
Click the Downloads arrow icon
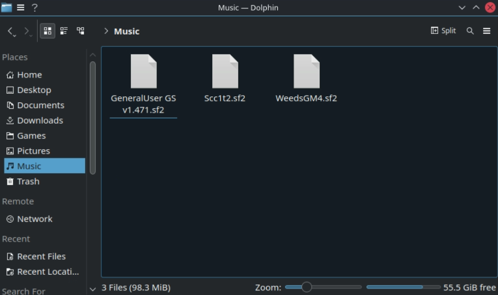[x=10, y=120]
